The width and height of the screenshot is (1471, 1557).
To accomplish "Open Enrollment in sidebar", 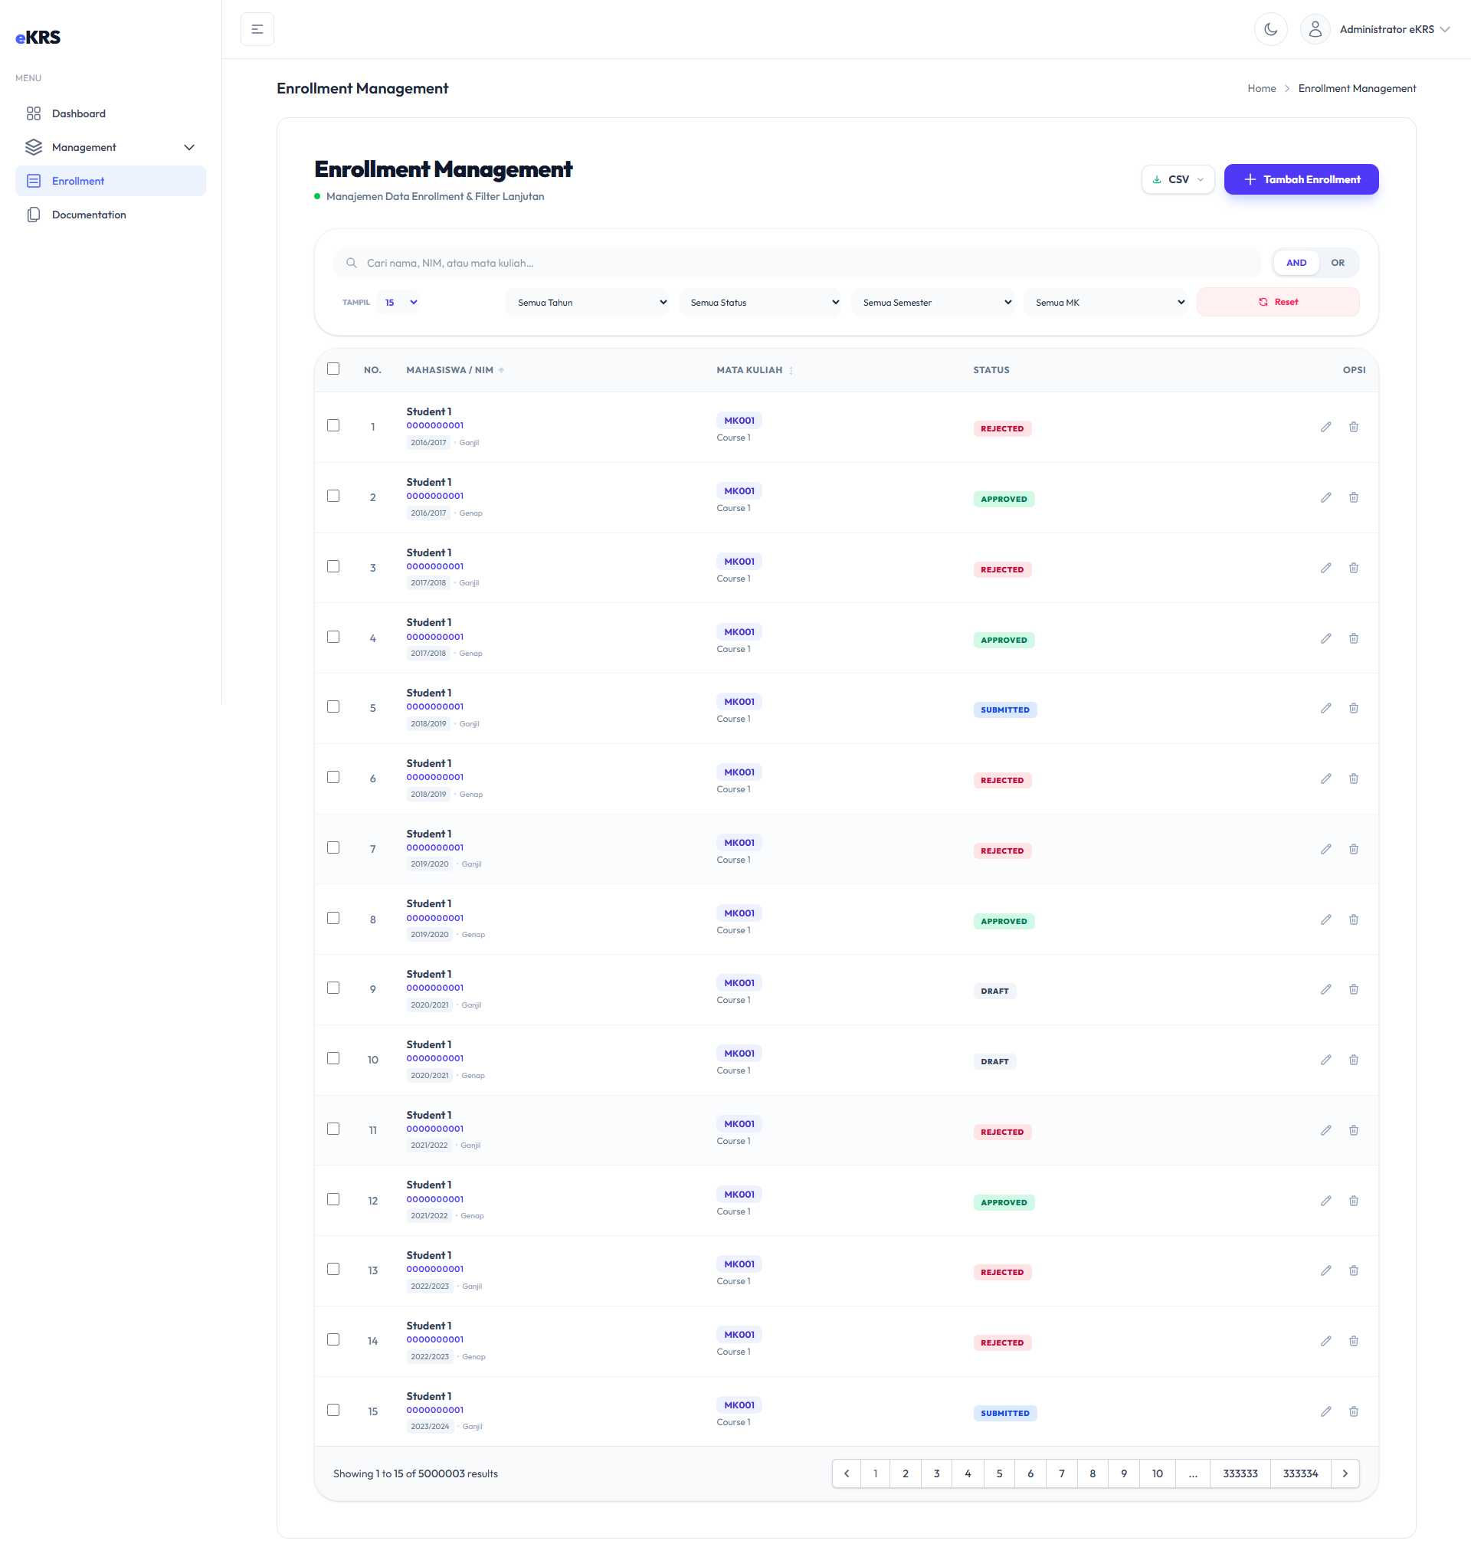I will (x=110, y=181).
